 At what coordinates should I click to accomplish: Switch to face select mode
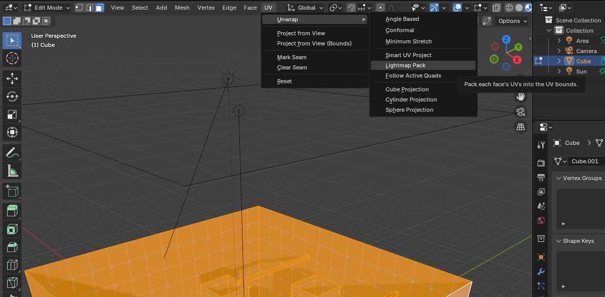point(99,8)
